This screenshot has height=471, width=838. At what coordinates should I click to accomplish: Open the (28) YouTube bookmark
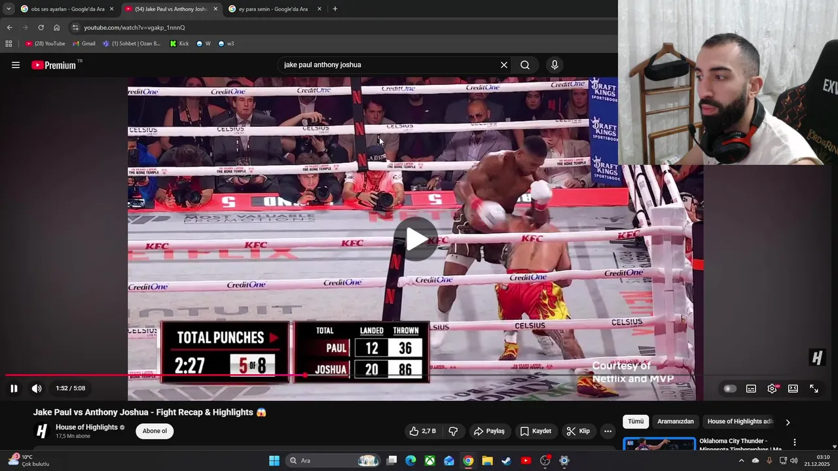click(x=45, y=44)
